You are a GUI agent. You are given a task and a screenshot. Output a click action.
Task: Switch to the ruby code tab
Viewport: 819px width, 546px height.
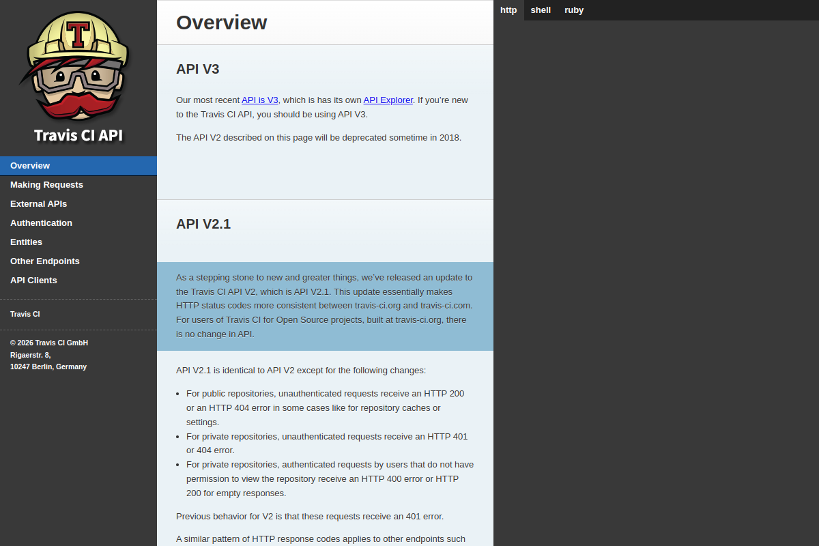574,10
